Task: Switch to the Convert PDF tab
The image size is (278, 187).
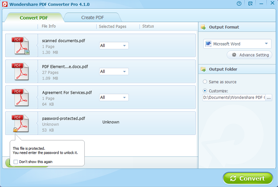Action: tap(34, 18)
